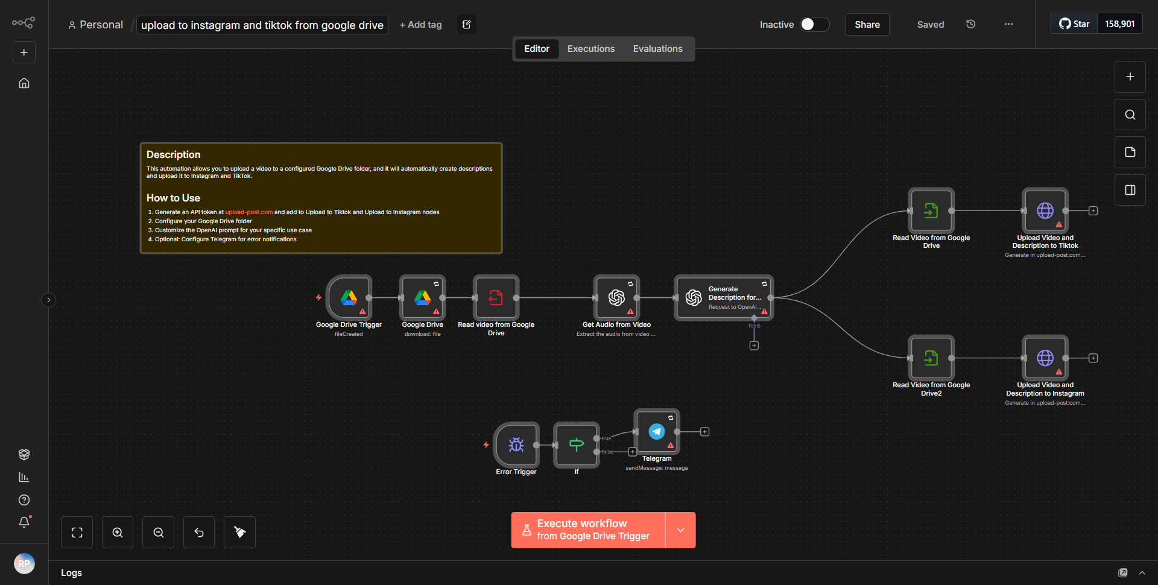The height and width of the screenshot is (585, 1158).
Task: Open the RP user avatar menu
Action: 24,564
